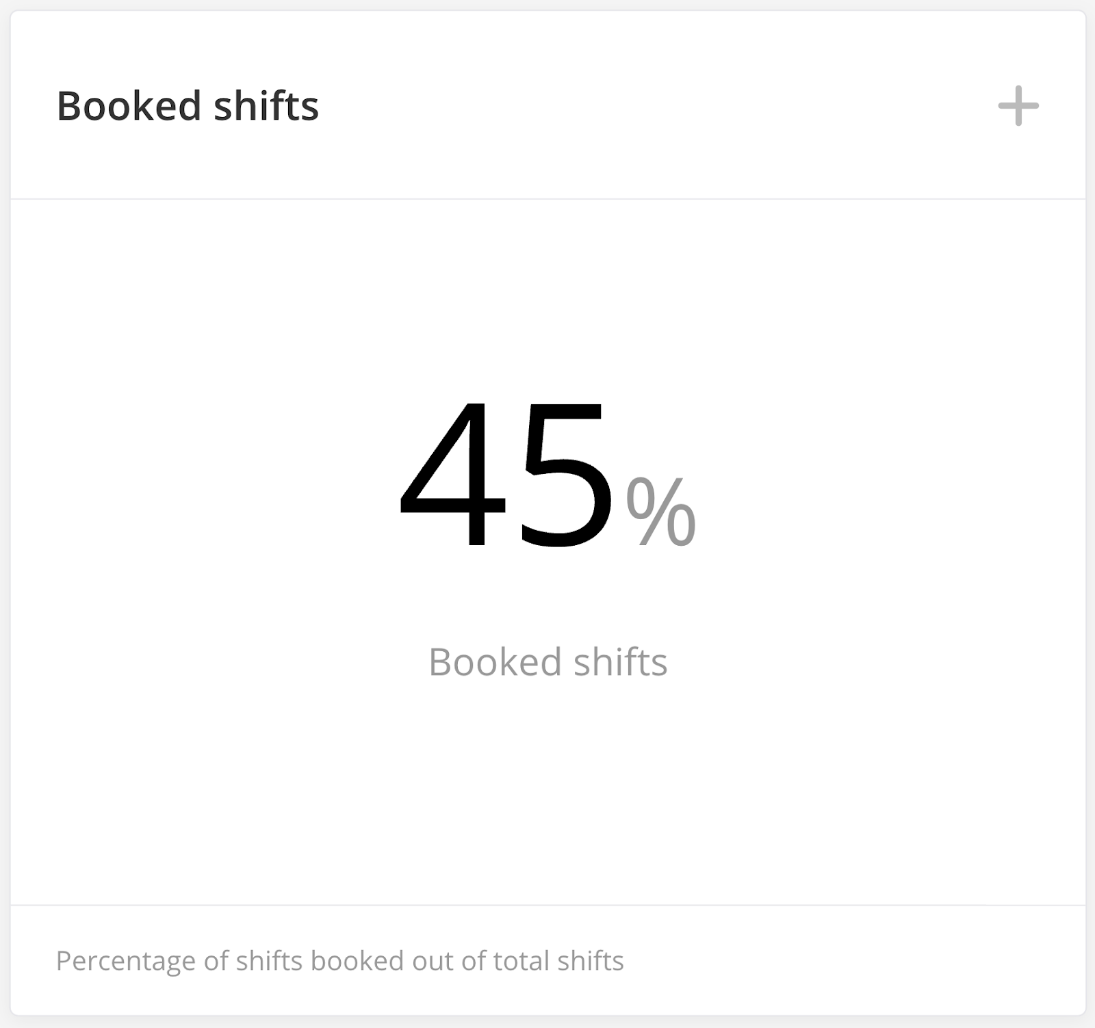Click the word 'Booked' in the gray caption

(x=495, y=662)
